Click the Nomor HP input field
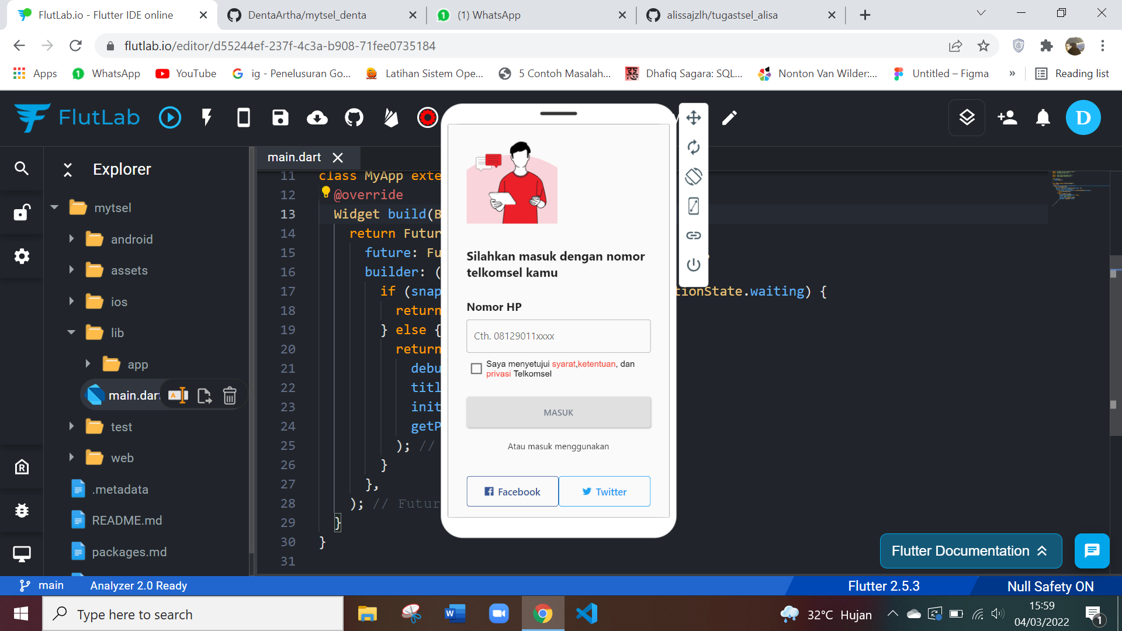Screen dimensions: 1122x631 (x=558, y=336)
